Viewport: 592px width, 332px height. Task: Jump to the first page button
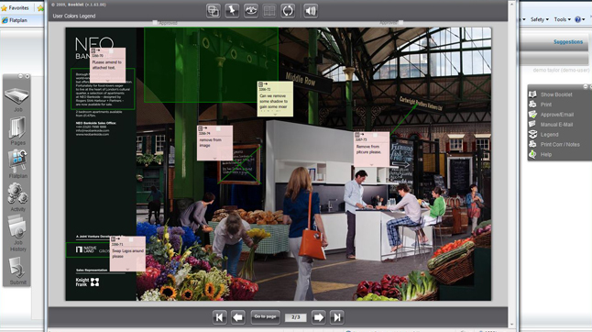click(x=219, y=317)
